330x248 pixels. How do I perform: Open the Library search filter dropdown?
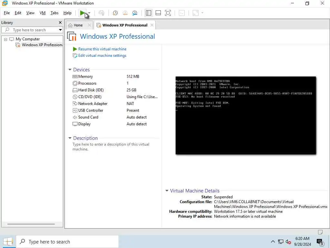[60, 30]
